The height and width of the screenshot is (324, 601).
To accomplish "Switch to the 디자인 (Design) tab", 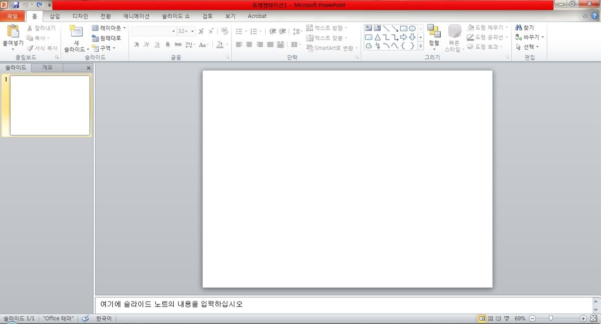I will tap(80, 16).
